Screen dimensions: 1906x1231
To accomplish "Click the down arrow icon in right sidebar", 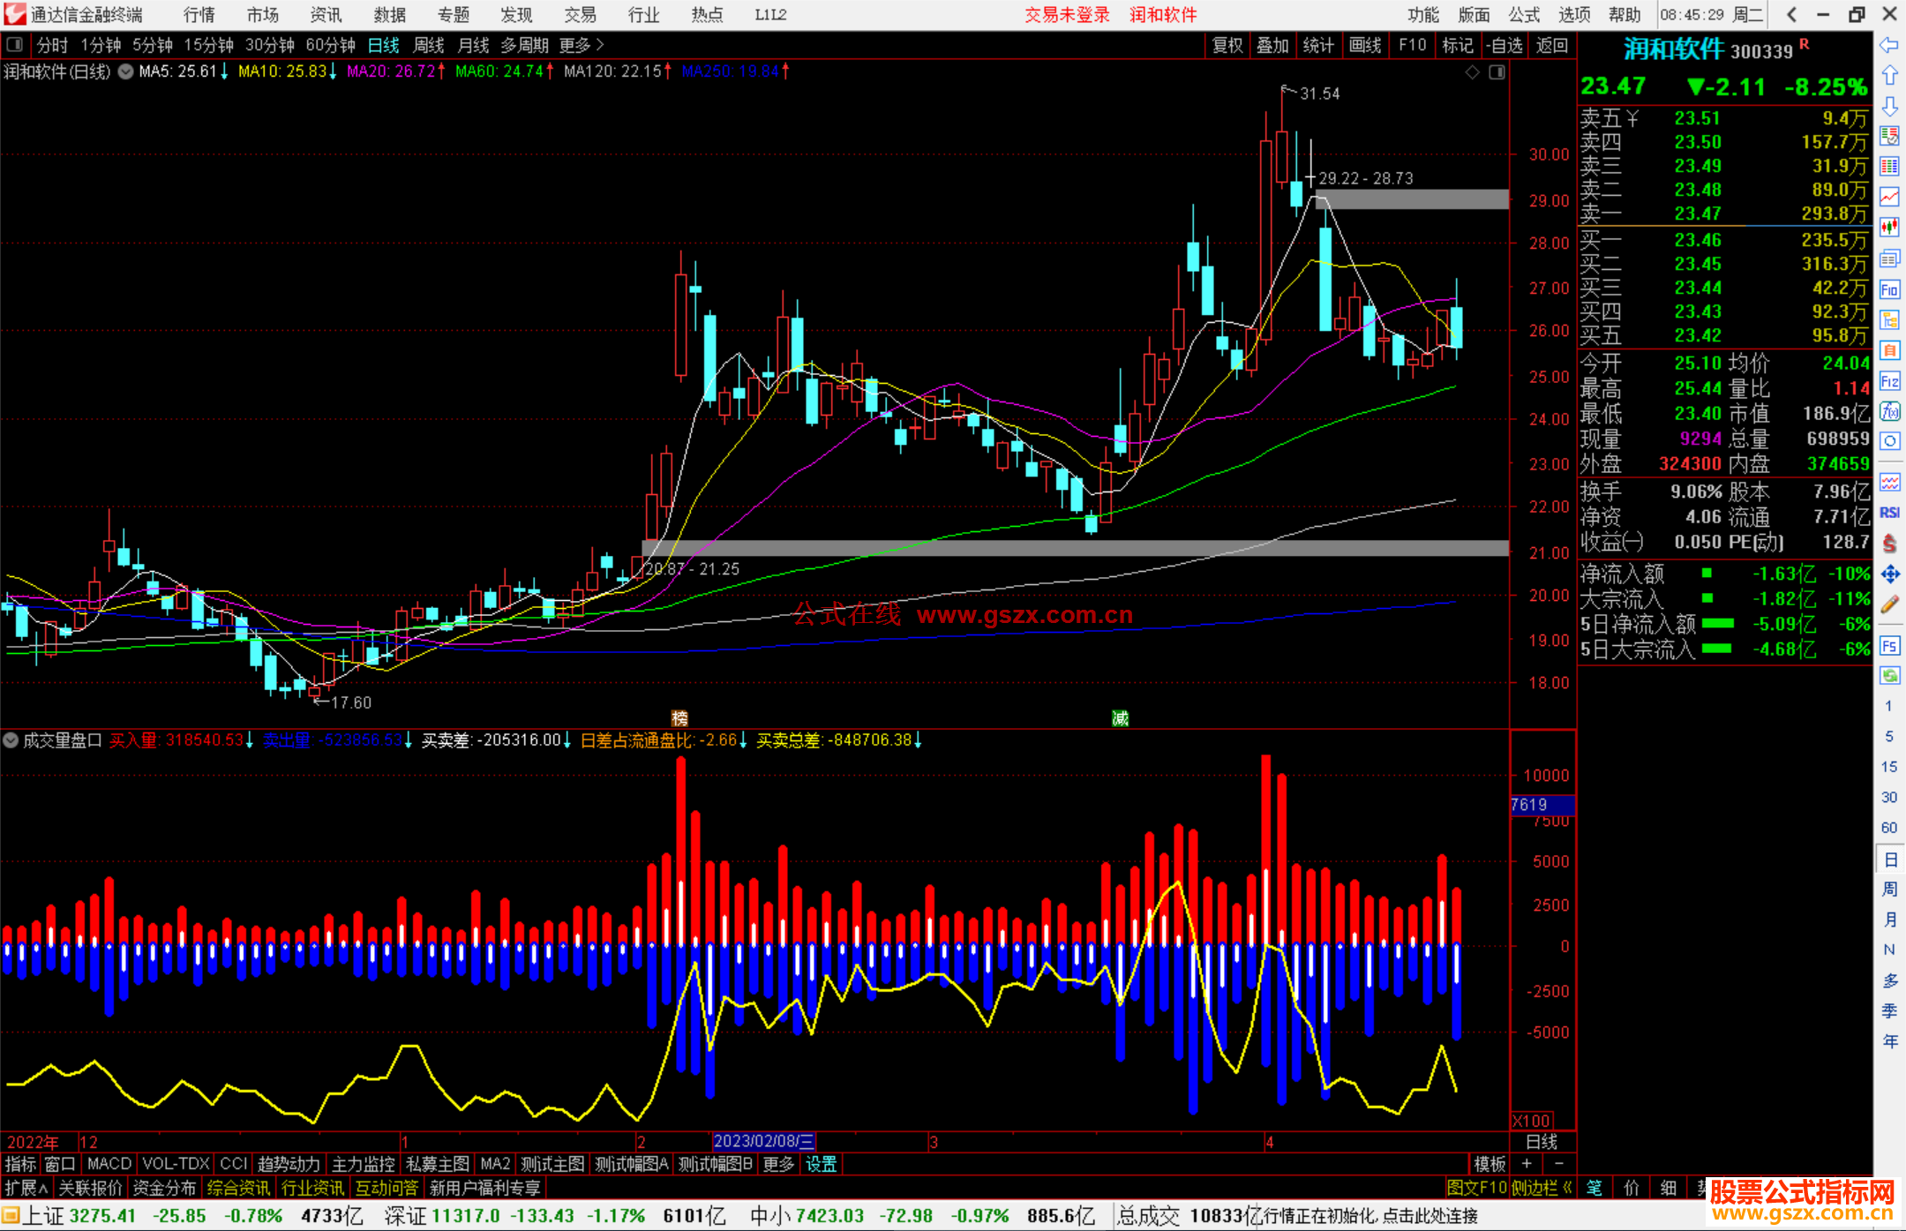I will point(1889,106).
